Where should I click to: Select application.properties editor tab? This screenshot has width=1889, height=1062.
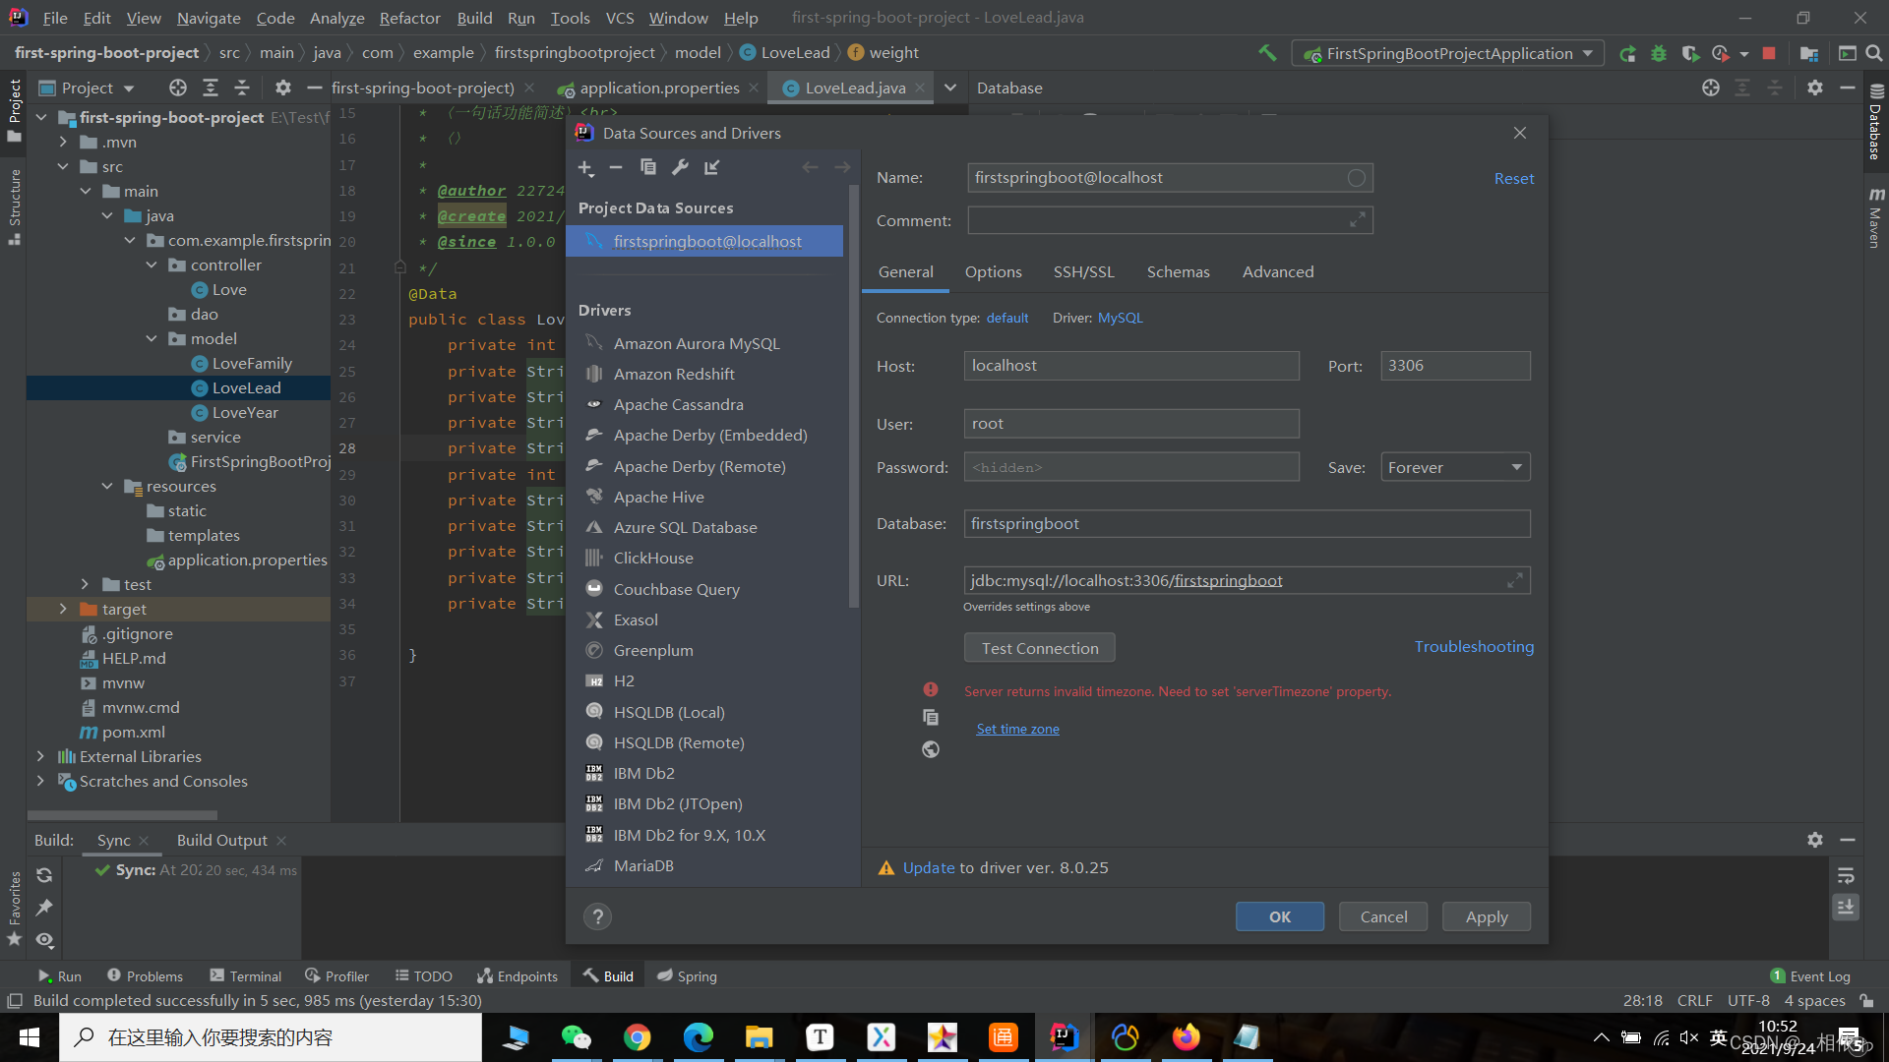[659, 88]
